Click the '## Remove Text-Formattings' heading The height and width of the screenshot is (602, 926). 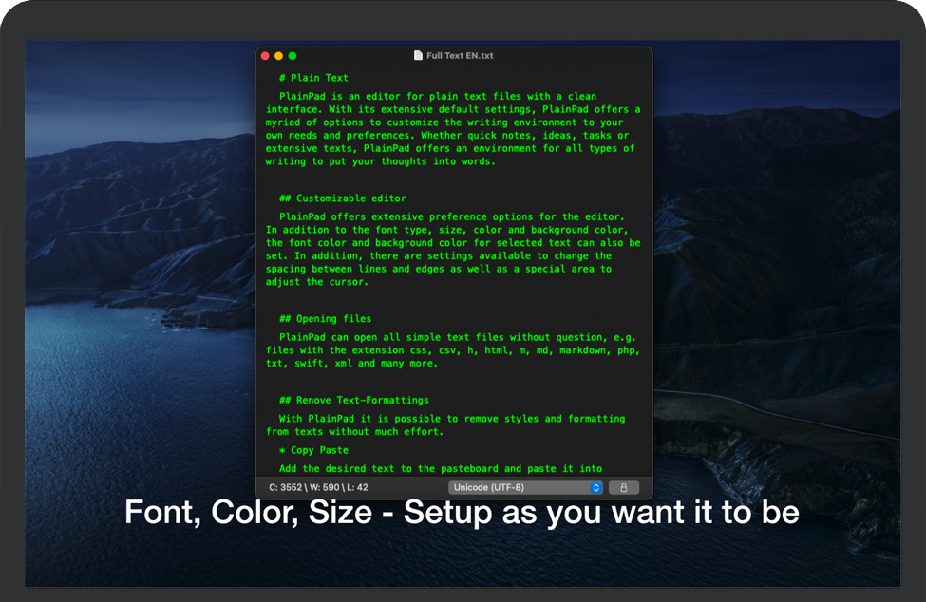pos(354,400)
